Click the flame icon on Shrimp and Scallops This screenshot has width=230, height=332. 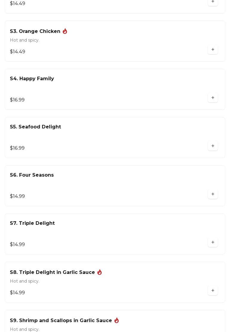coord(116,320)
